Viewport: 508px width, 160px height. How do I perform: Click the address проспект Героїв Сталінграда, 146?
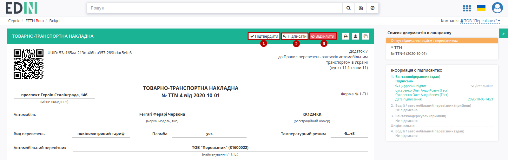pos(54,95)
